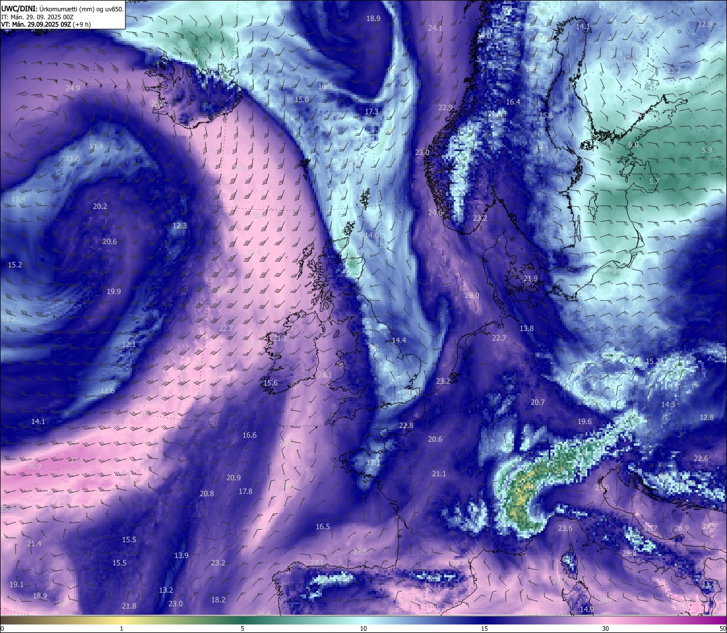Viewport: 727px width, 633px height.
Task: Click the 19.9 value on the map
Action: (x=114, y=291)
